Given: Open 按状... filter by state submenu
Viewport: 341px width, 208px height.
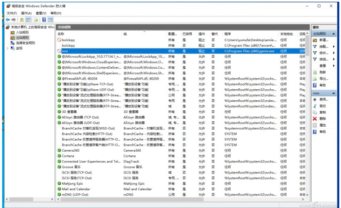Looking at the screenshot, I should pos(324,53).
